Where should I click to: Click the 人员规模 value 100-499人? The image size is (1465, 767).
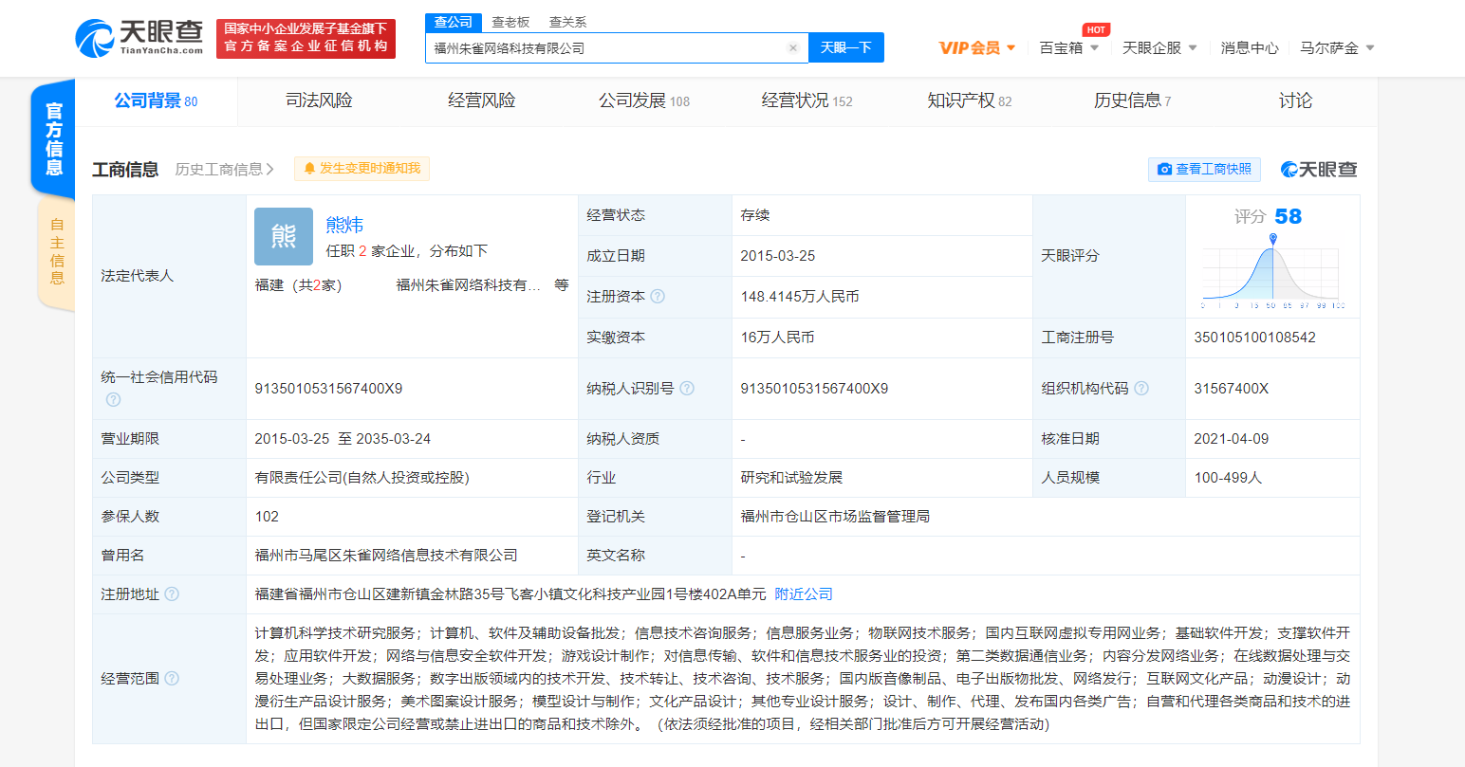click(1228, 478)
